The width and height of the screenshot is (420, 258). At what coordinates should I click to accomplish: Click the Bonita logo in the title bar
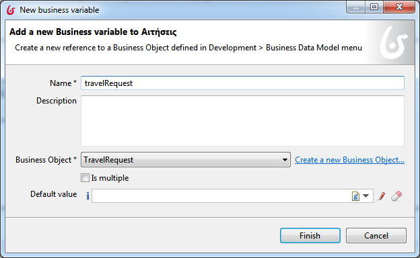point(11,10)
